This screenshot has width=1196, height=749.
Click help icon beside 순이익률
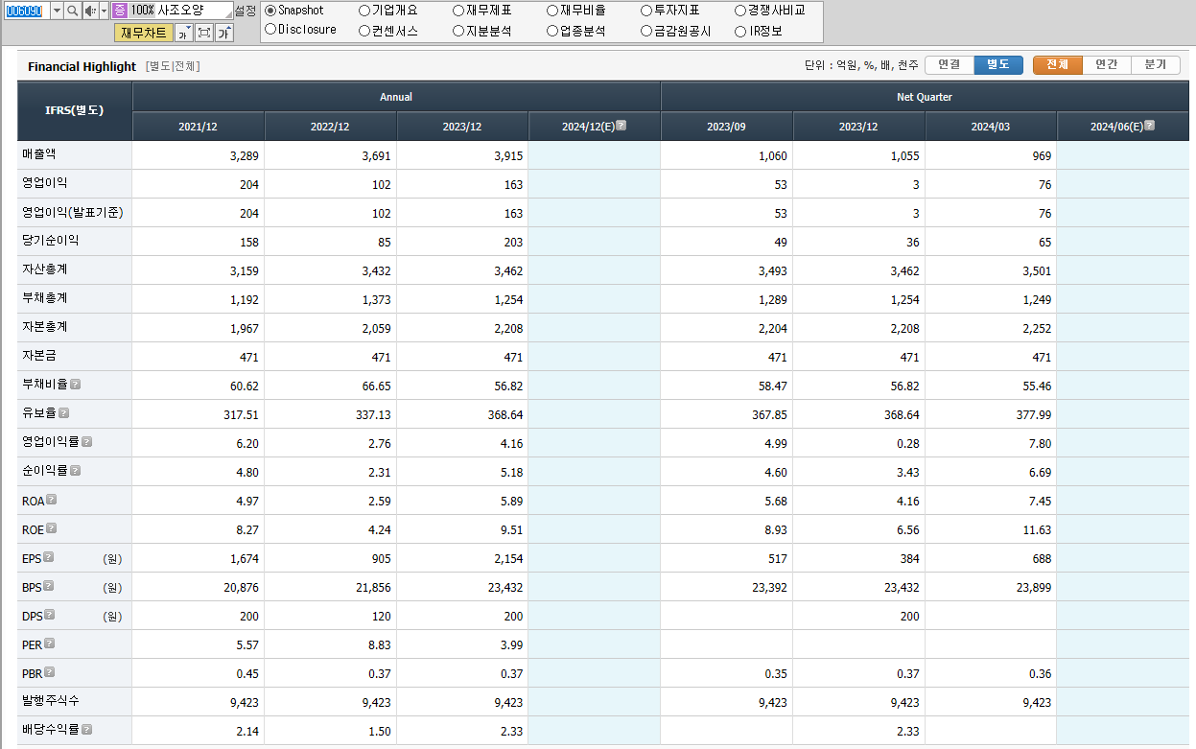click(76, 470)
